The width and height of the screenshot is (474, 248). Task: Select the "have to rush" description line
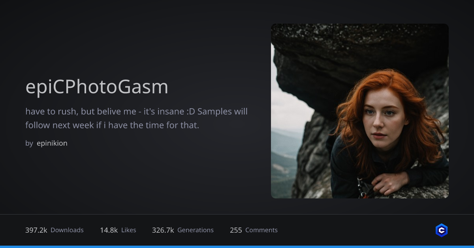click(x=136, y=111)
